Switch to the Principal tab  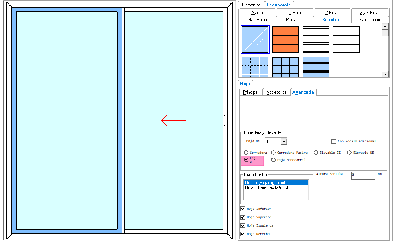[x=251, y=92]
